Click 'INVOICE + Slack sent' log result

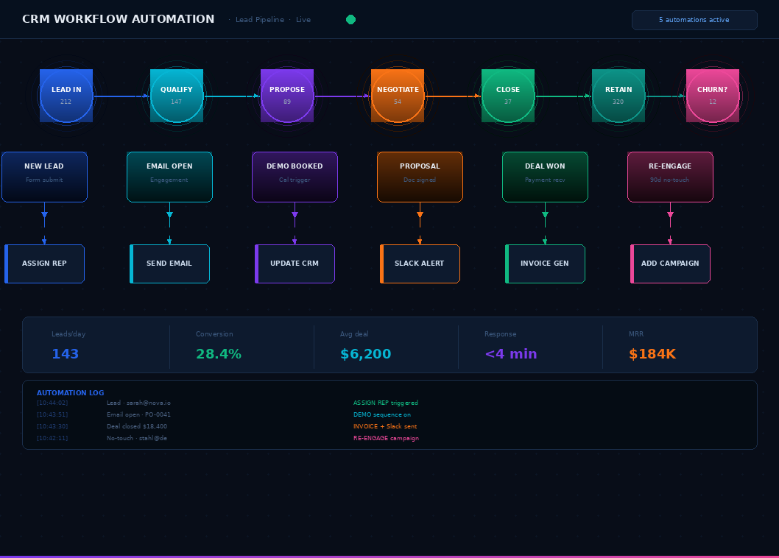(385, 426)
